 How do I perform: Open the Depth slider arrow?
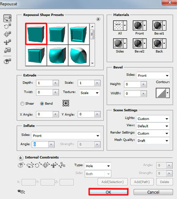point(56,83)
